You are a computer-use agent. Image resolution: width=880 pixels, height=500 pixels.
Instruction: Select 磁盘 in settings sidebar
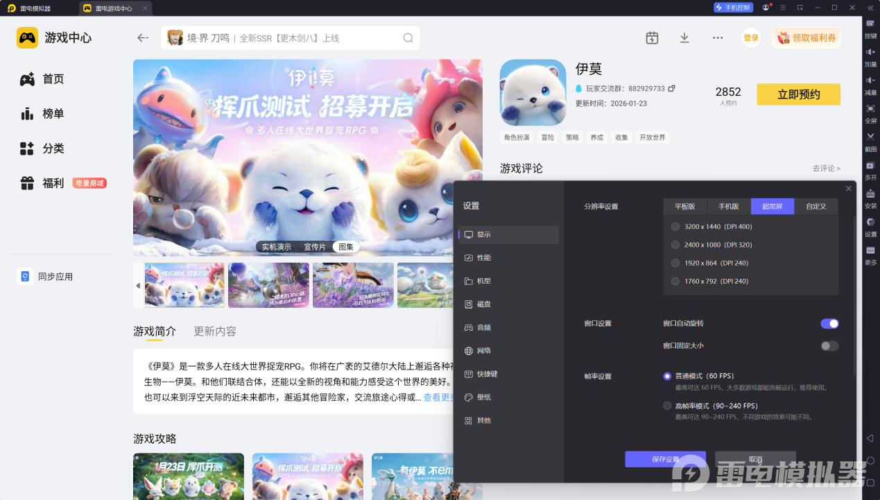pyautogui.click(x=508, y=304)
